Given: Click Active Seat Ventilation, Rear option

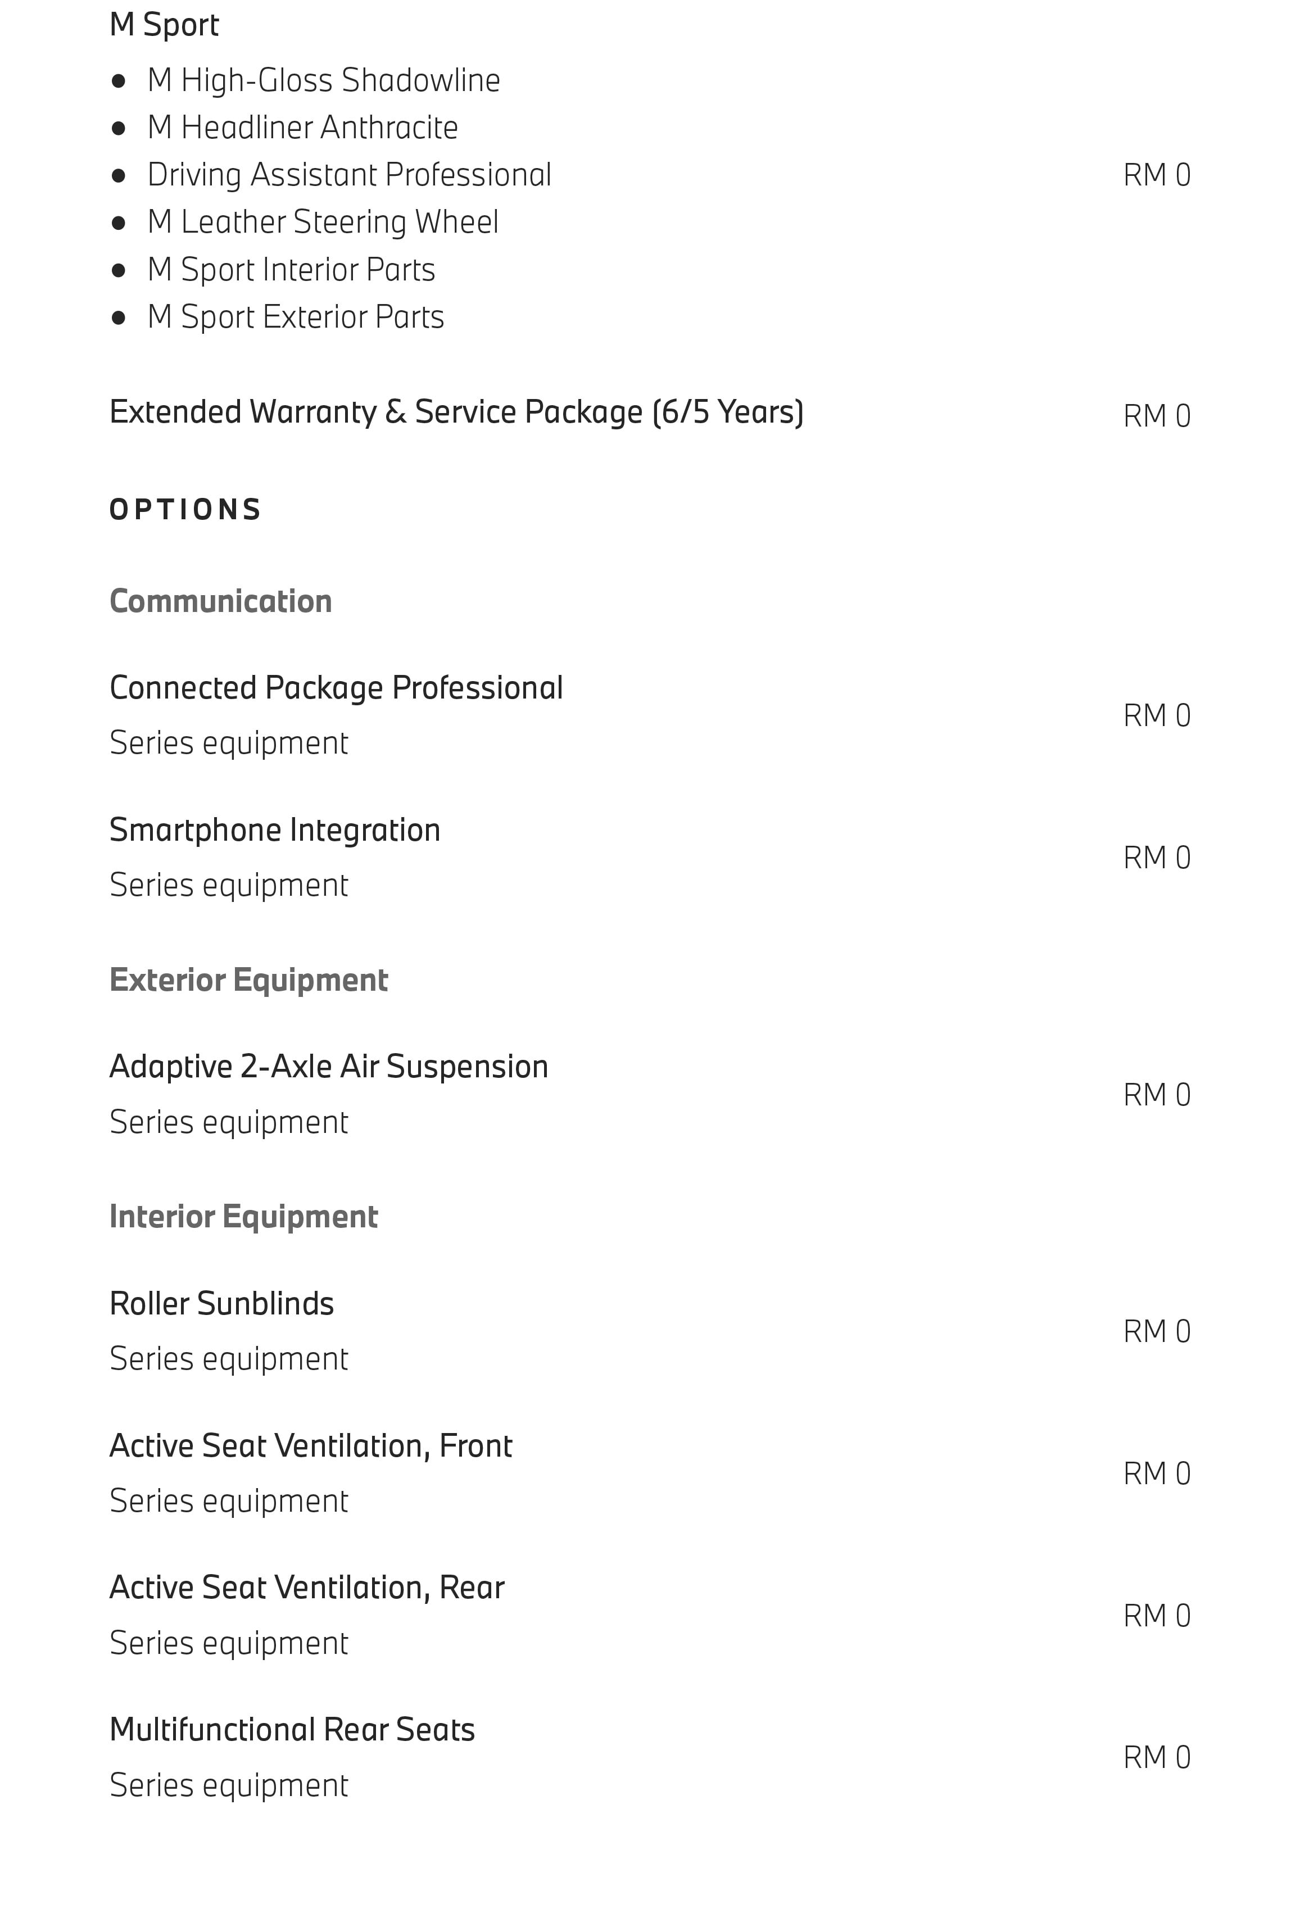Looking at the screenshot, I should click(307, 1588).
